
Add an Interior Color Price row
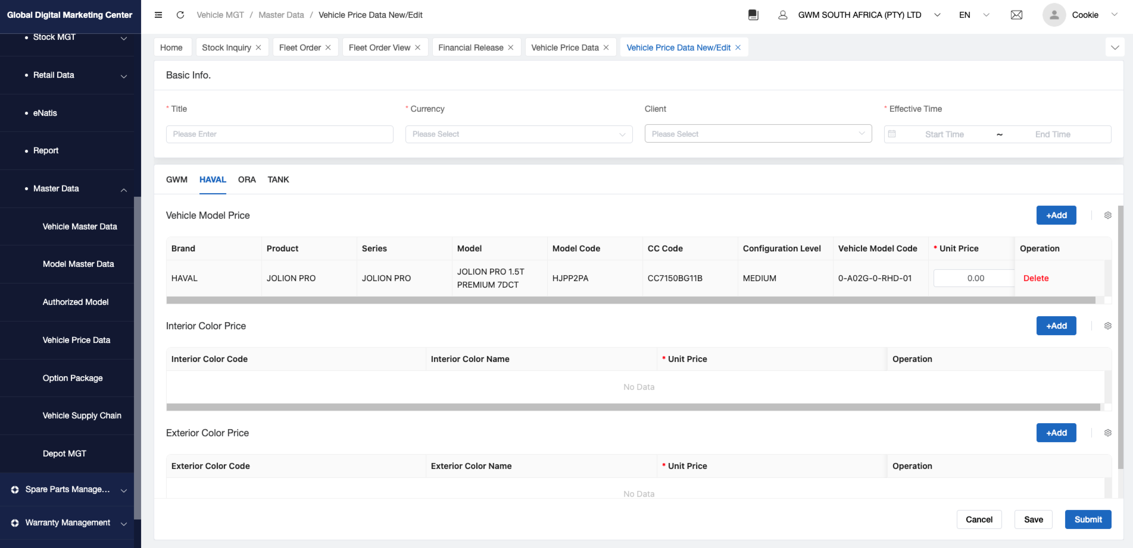(x=1056, y=326)
